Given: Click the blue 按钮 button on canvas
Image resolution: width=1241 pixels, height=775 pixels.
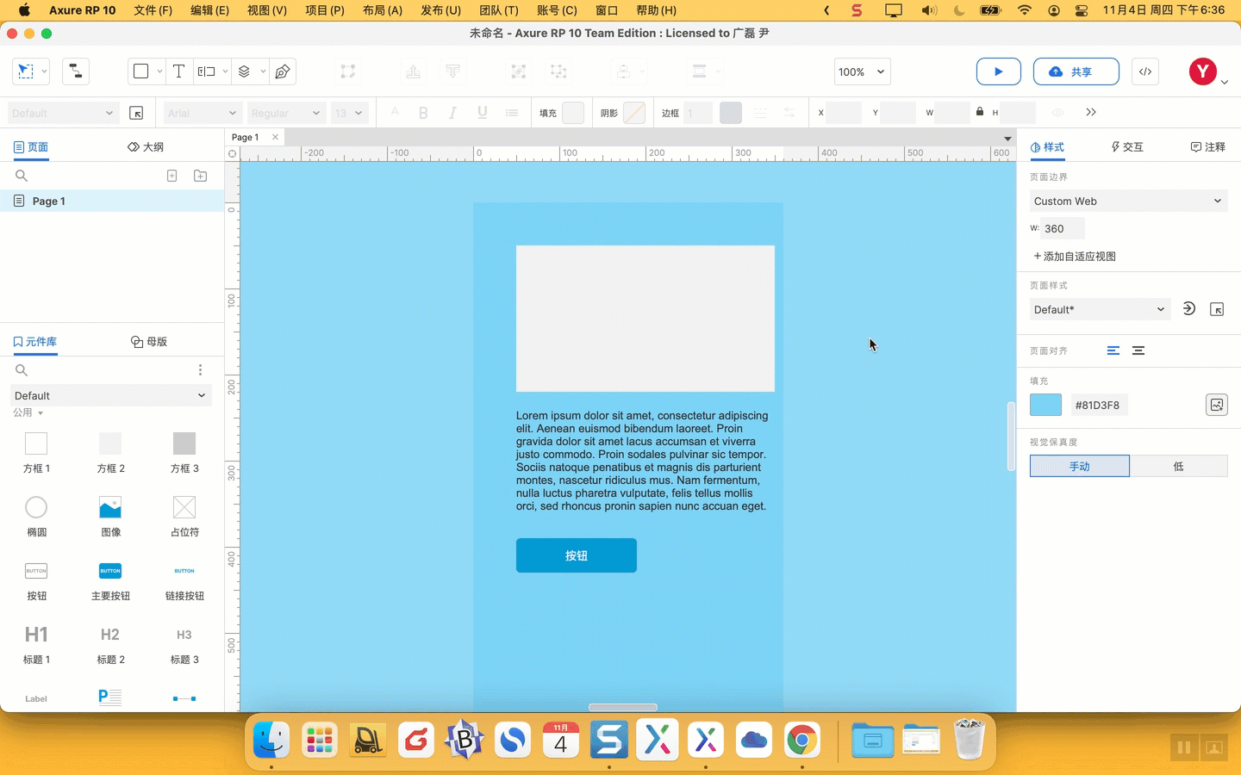Looking at the screenshot, I should [x=577, y=555].
